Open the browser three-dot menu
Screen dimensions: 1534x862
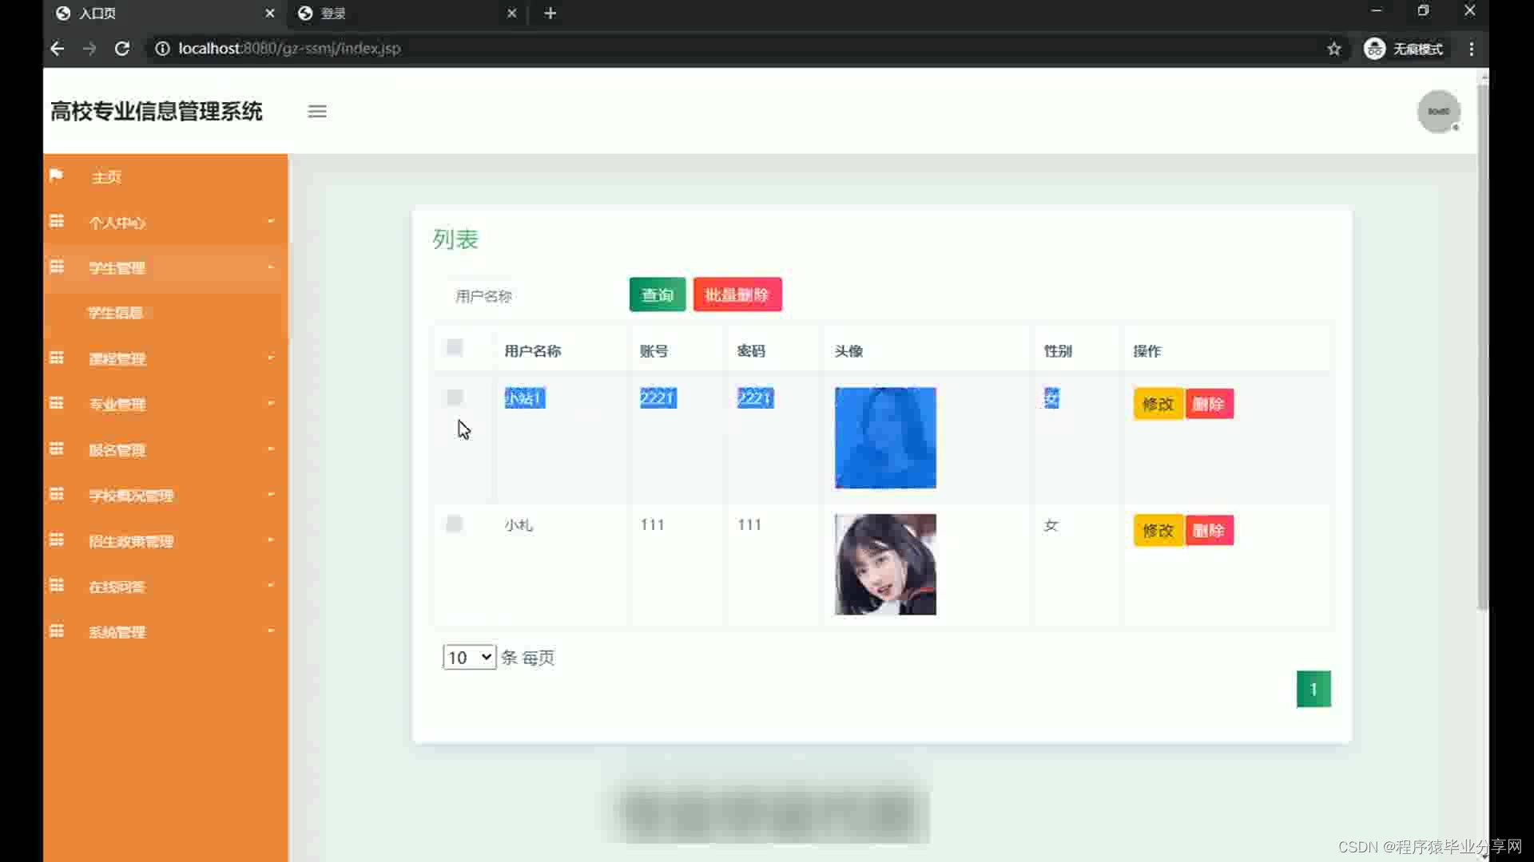coord(1472,49)
